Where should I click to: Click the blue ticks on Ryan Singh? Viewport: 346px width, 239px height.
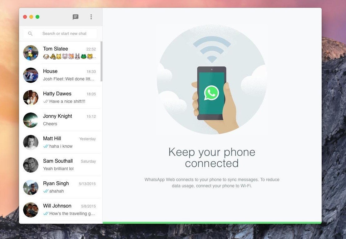pyautogui.click(x=46, y=191)
